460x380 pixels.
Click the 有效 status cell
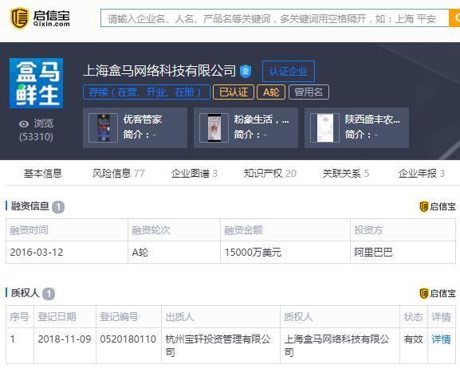tap(414, 346)
